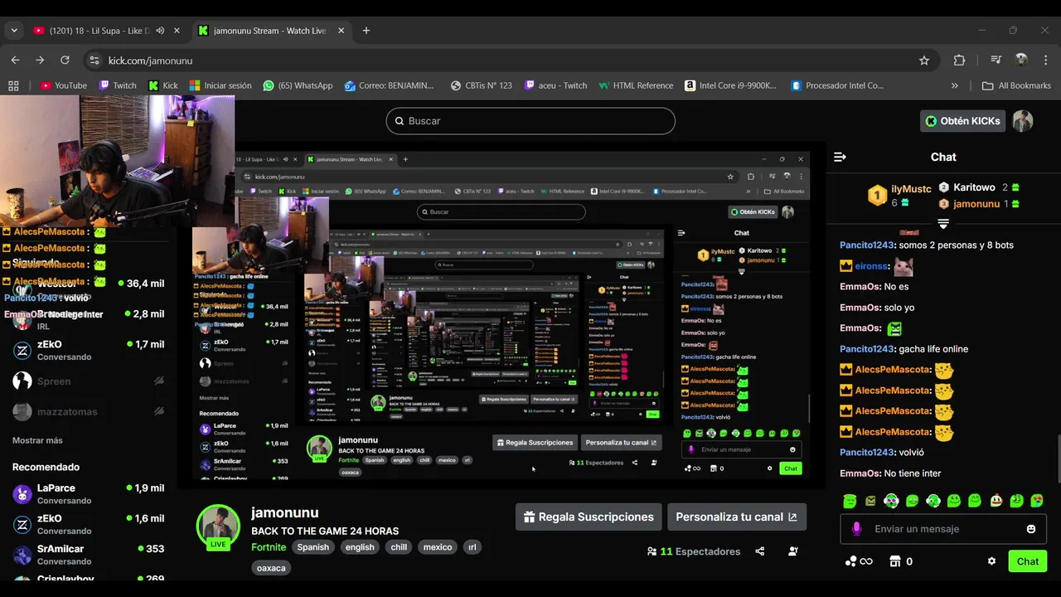Open the browser Extensions puzzle icon
Image resolution: width=1061 pixels, height=597 pixels.
(x=960, y=61)
